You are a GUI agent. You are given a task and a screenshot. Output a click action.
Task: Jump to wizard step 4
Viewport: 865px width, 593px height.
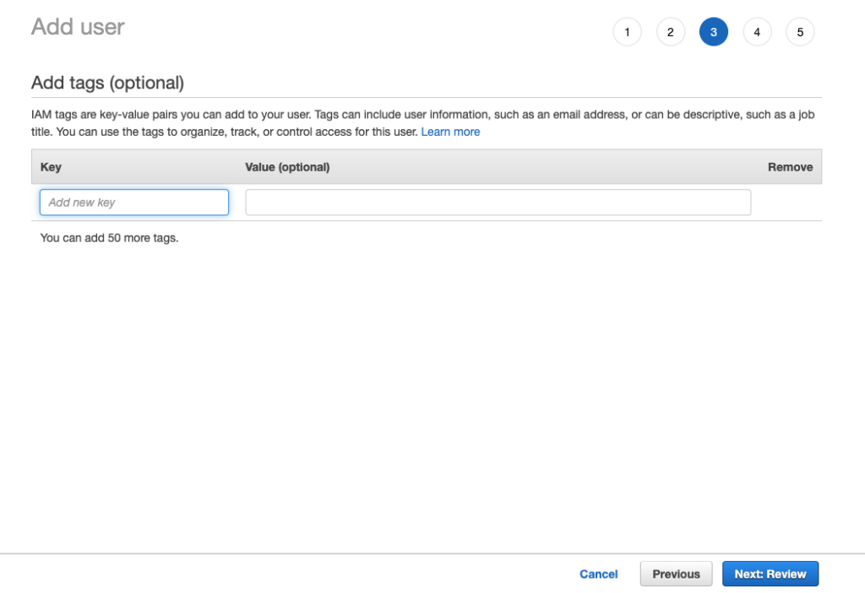pos(757,32)
